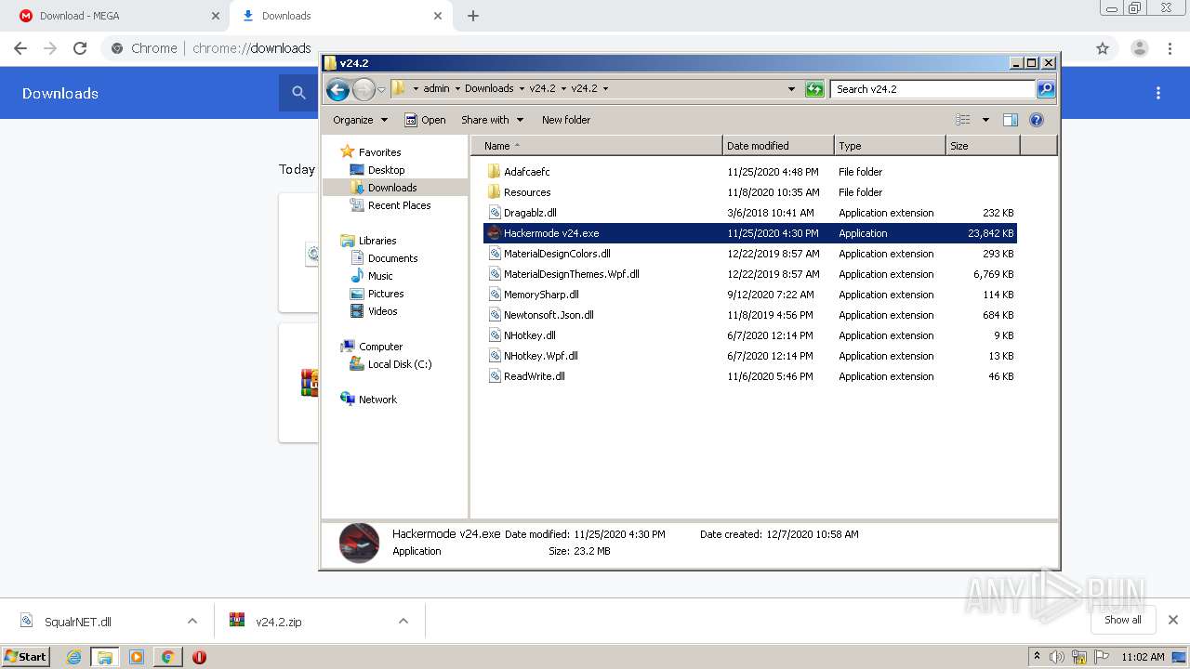
Task: Expand the address bar history dropdown
Action: click(791, 89)
